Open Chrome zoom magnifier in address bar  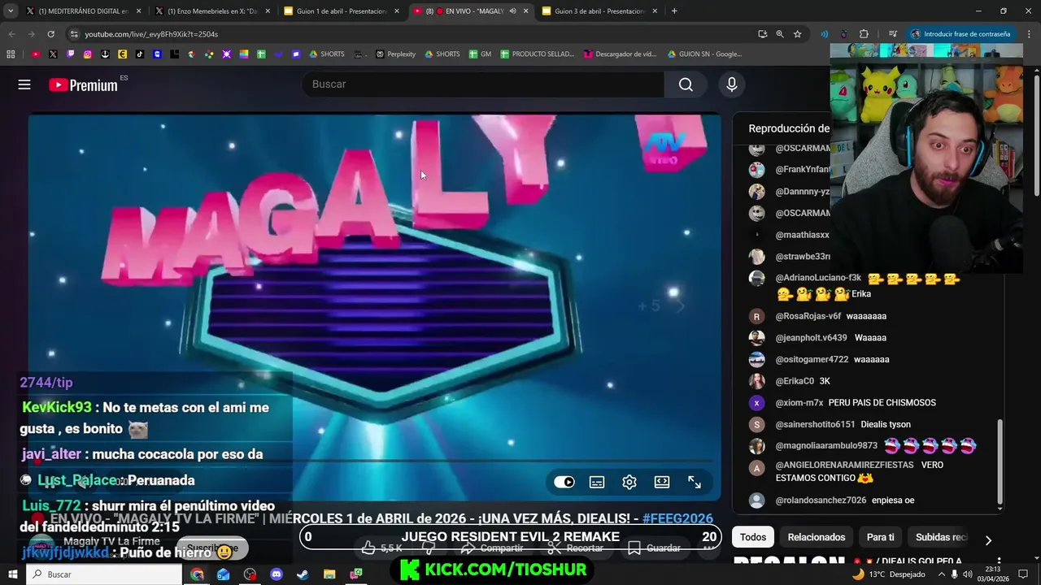coord(780,34)
